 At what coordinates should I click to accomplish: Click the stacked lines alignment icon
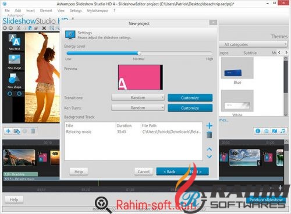click(x=266, y=131)
